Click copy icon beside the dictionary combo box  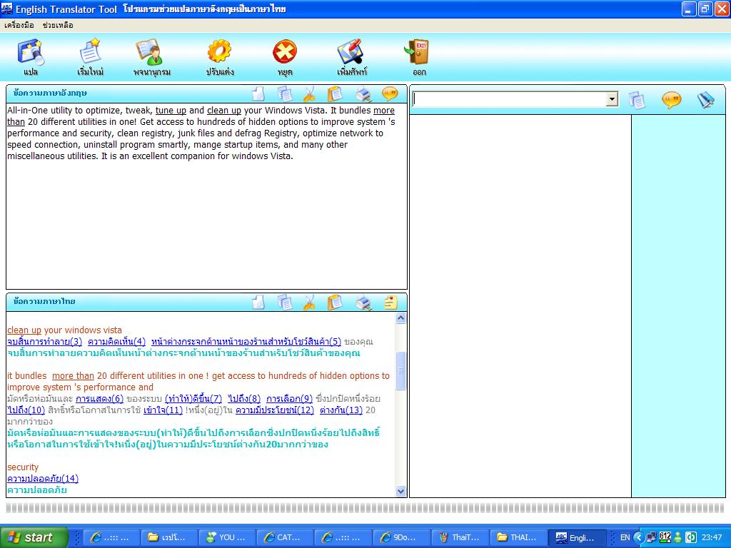click(637, 100)
